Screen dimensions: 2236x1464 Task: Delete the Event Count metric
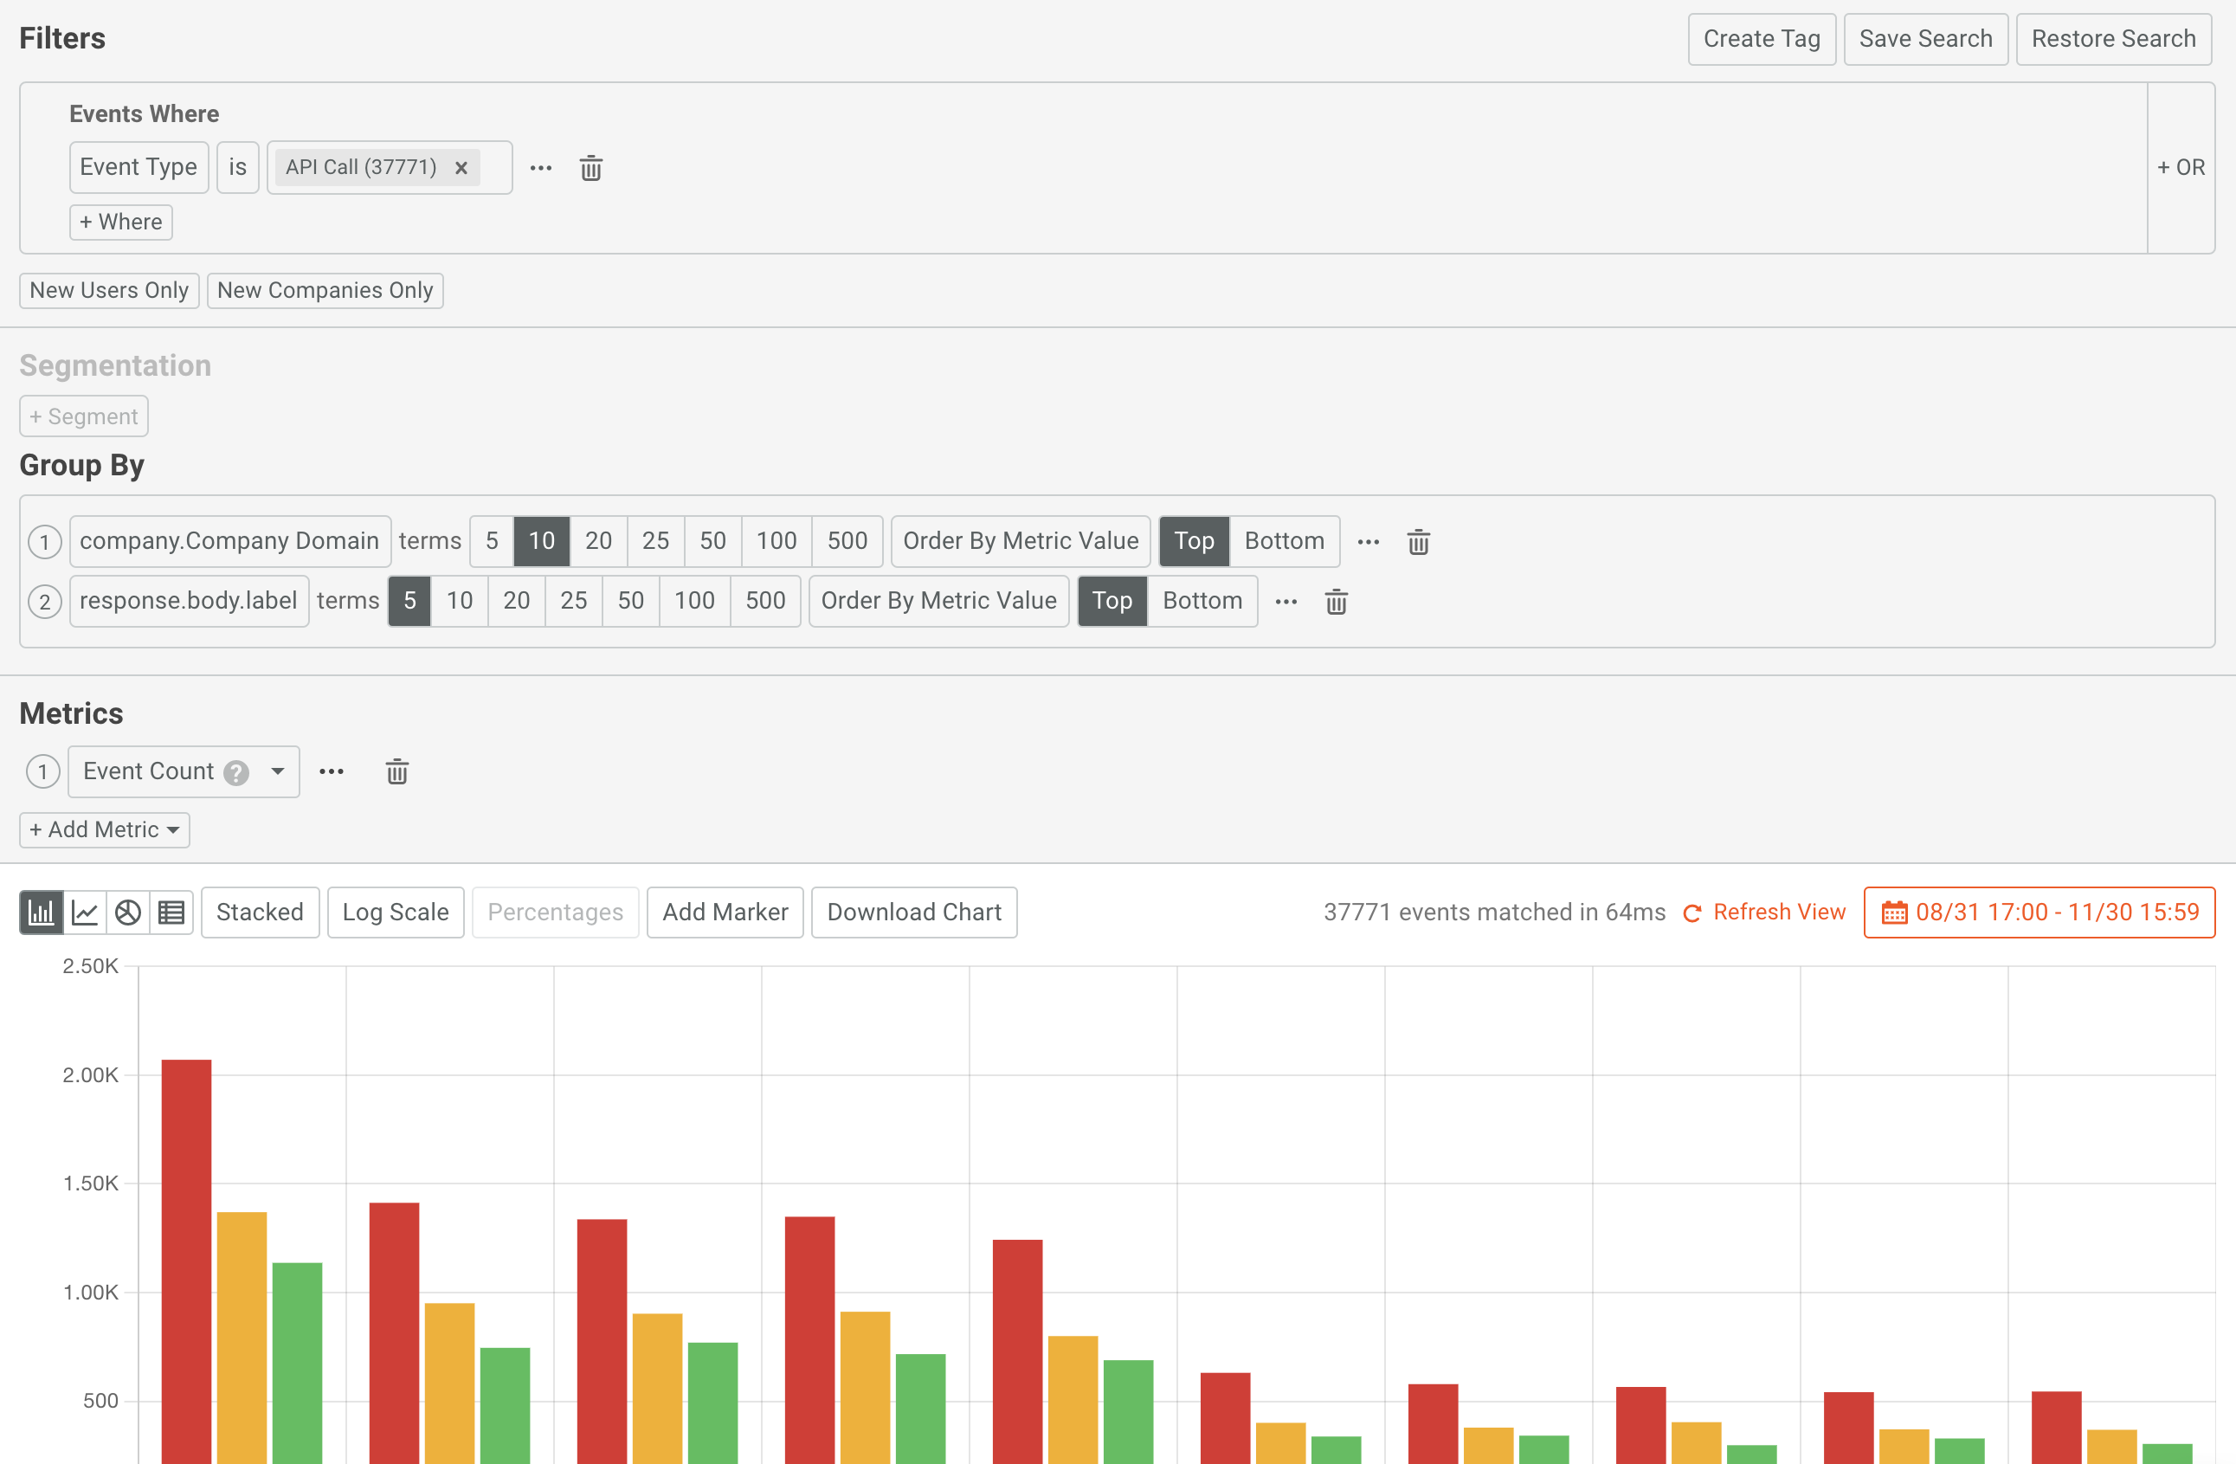click(396, 771)
